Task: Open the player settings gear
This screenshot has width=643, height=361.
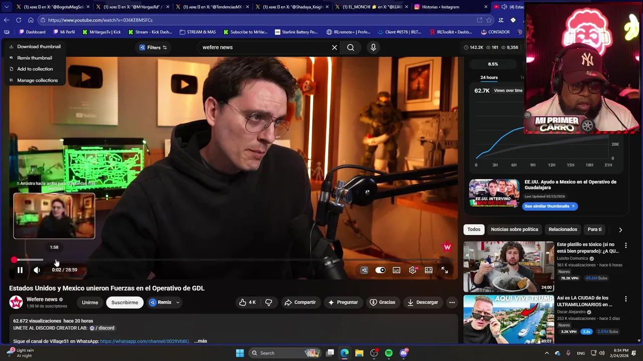Action: 412,270
